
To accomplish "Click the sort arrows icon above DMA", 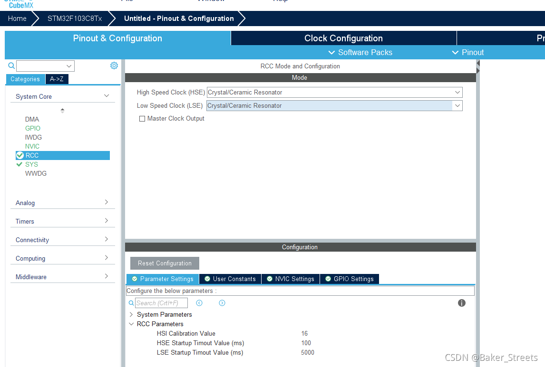I will (63, 111).
